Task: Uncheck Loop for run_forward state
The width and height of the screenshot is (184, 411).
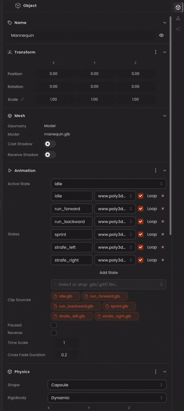Action: (x=141, y=209)
